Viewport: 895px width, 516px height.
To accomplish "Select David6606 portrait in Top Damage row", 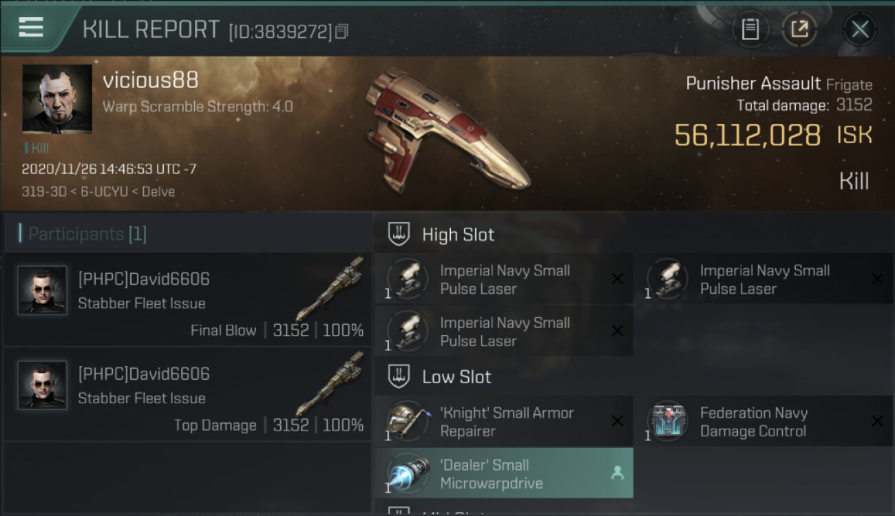I will coord(43,386).
